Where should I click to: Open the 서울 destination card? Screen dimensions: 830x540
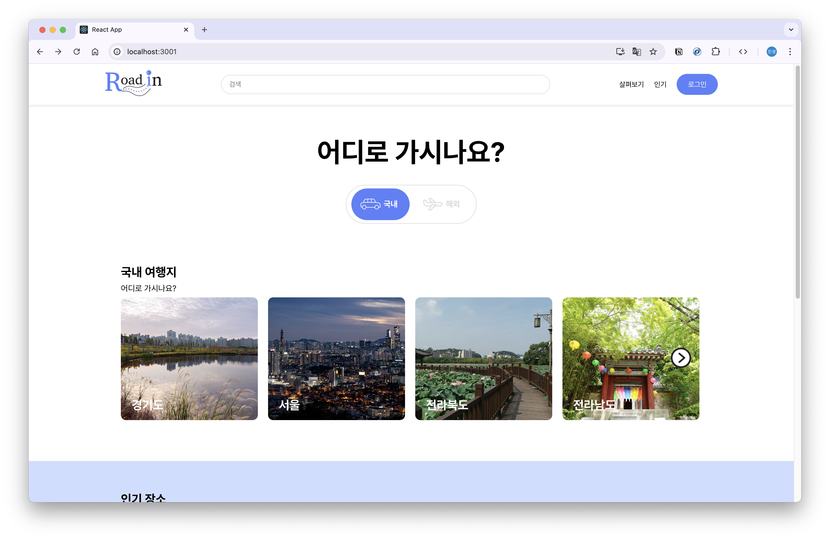pos(336,358)
